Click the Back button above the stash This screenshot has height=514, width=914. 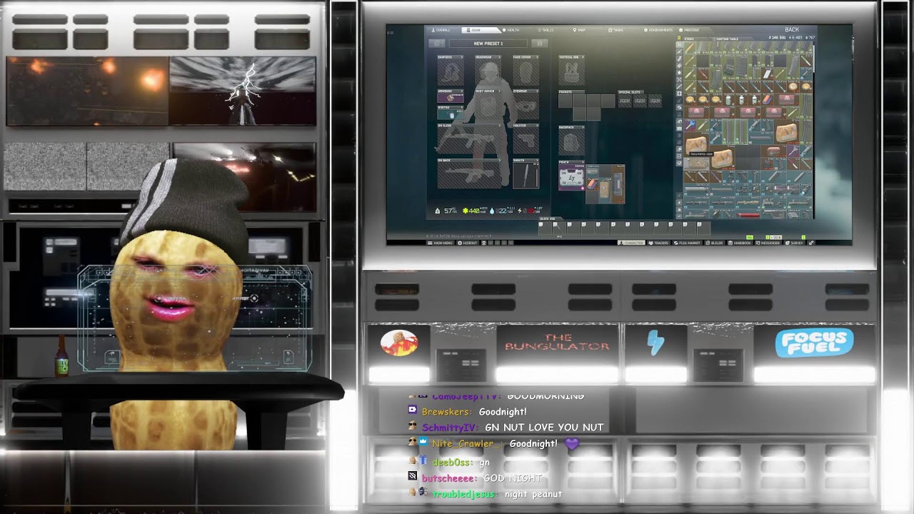point(792,30)
